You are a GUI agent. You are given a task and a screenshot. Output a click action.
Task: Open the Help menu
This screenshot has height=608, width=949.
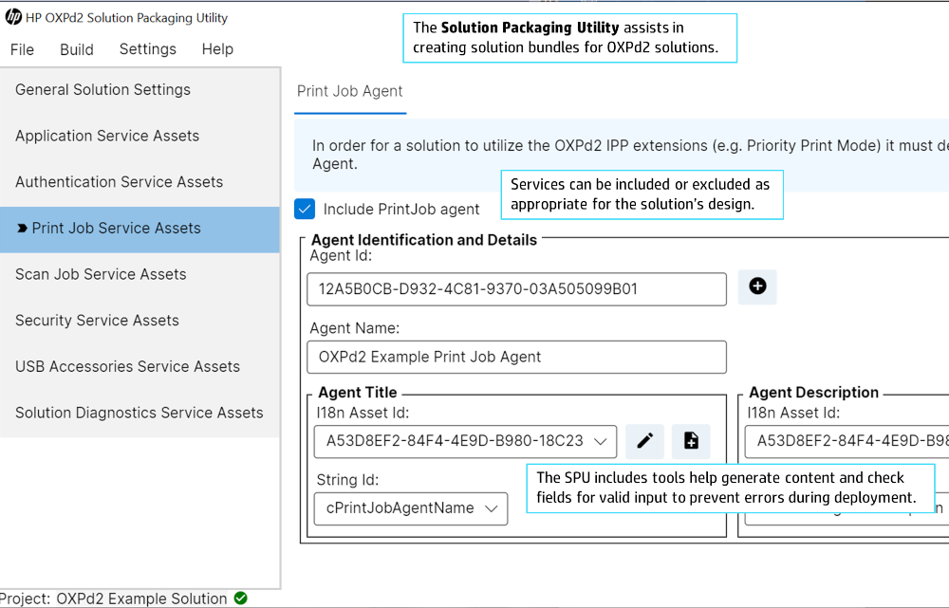click(x=217, y=49)
